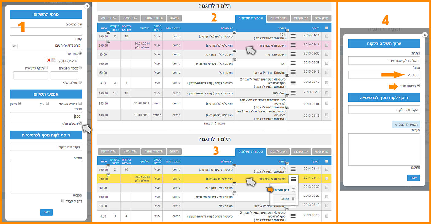Open the hamburger menu in the pink highlighted row
This screenshot has width=431, height=224.
293,45
